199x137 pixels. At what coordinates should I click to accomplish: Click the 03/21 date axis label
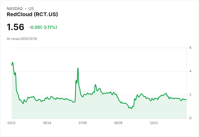tap(12, 123)
